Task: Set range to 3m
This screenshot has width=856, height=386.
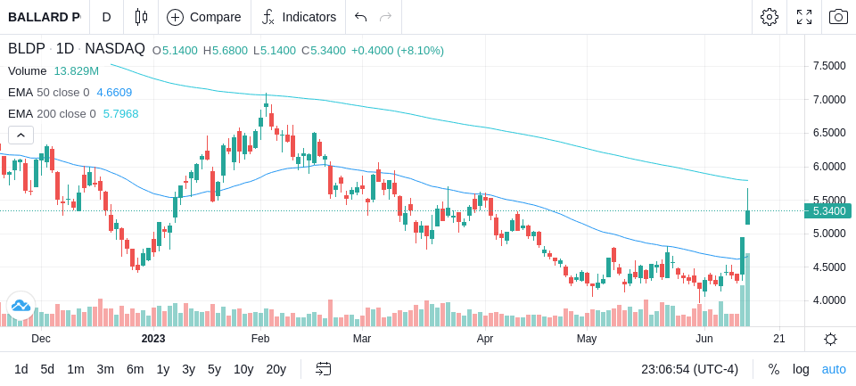Action: tap(105, 370)
